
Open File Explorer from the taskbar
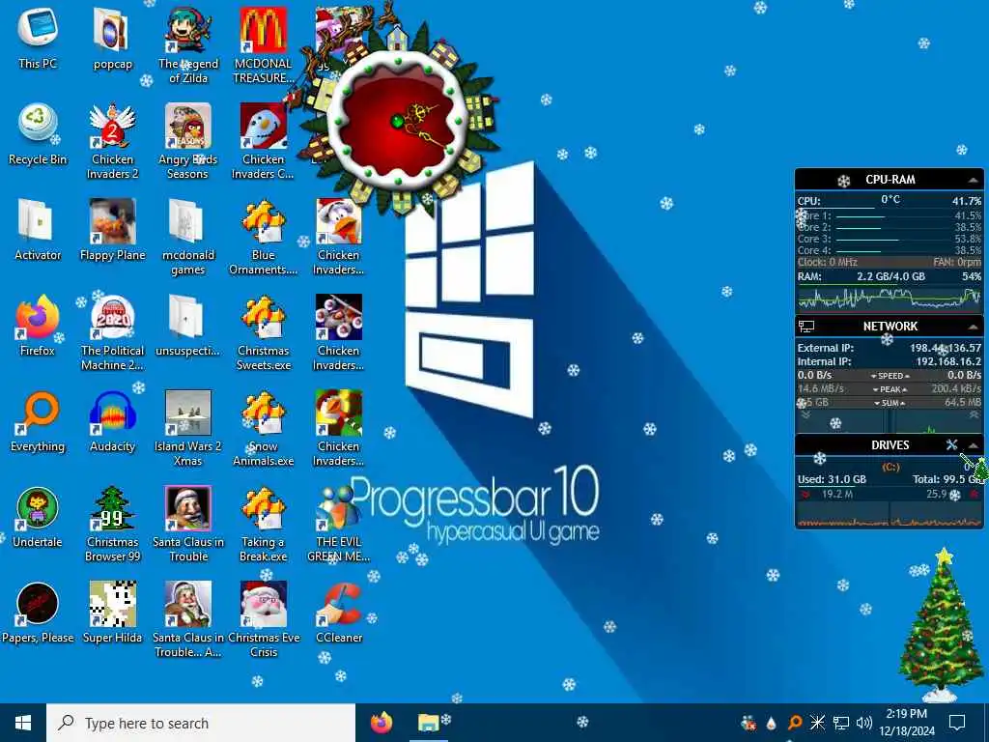point(428,723)
